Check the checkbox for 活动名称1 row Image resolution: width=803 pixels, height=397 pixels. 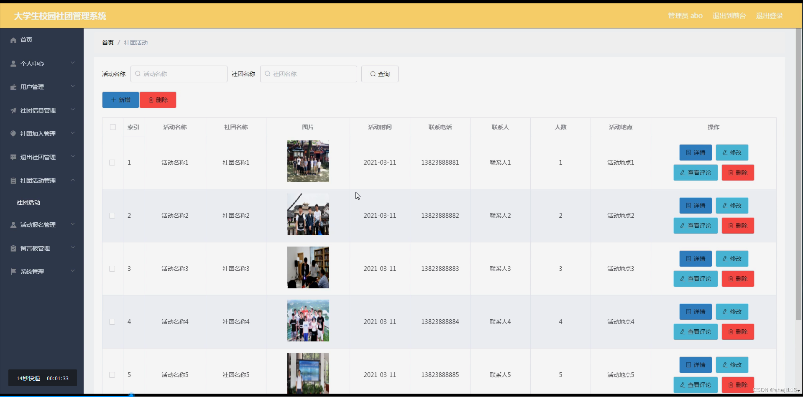click(112, 163)
